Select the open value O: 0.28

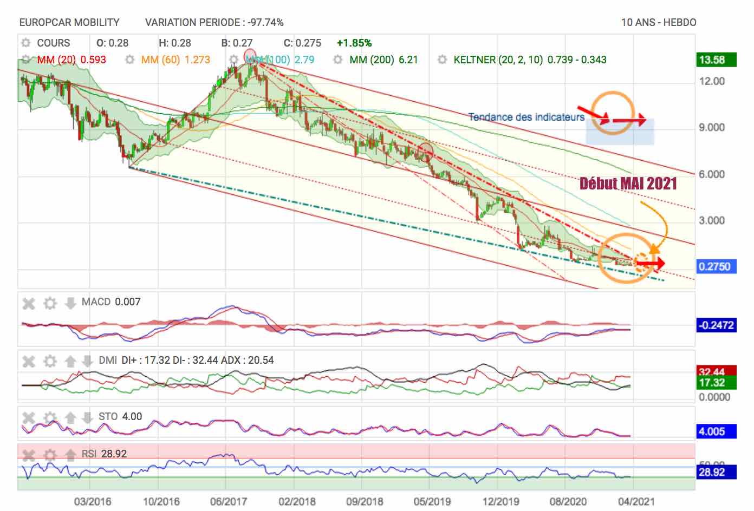(x=113, y=43)
